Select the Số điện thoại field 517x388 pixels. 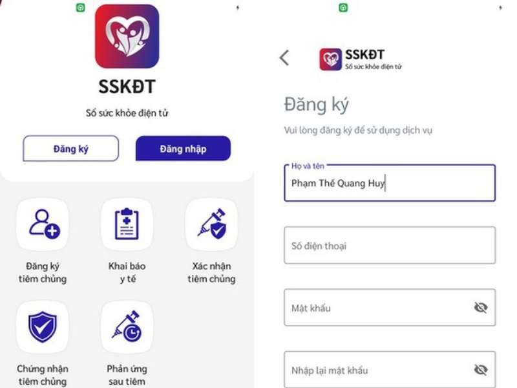point(390,245)
